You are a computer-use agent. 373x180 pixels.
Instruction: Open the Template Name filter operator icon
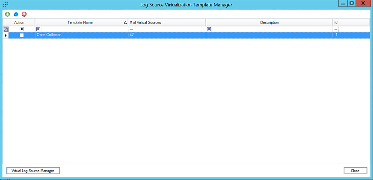[x=38, y=29]
